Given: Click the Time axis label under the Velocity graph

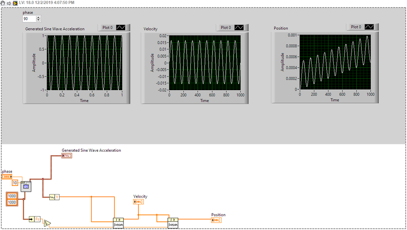Looking at the screenshot, I should click(x=205, y=101).
